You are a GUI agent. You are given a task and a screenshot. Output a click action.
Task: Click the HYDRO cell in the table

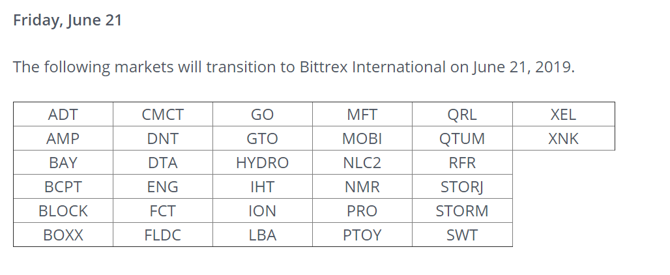263,163
